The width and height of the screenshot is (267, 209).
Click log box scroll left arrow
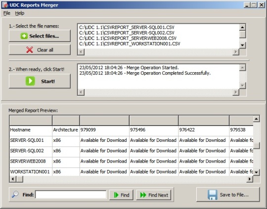click(x=81, y=92)
